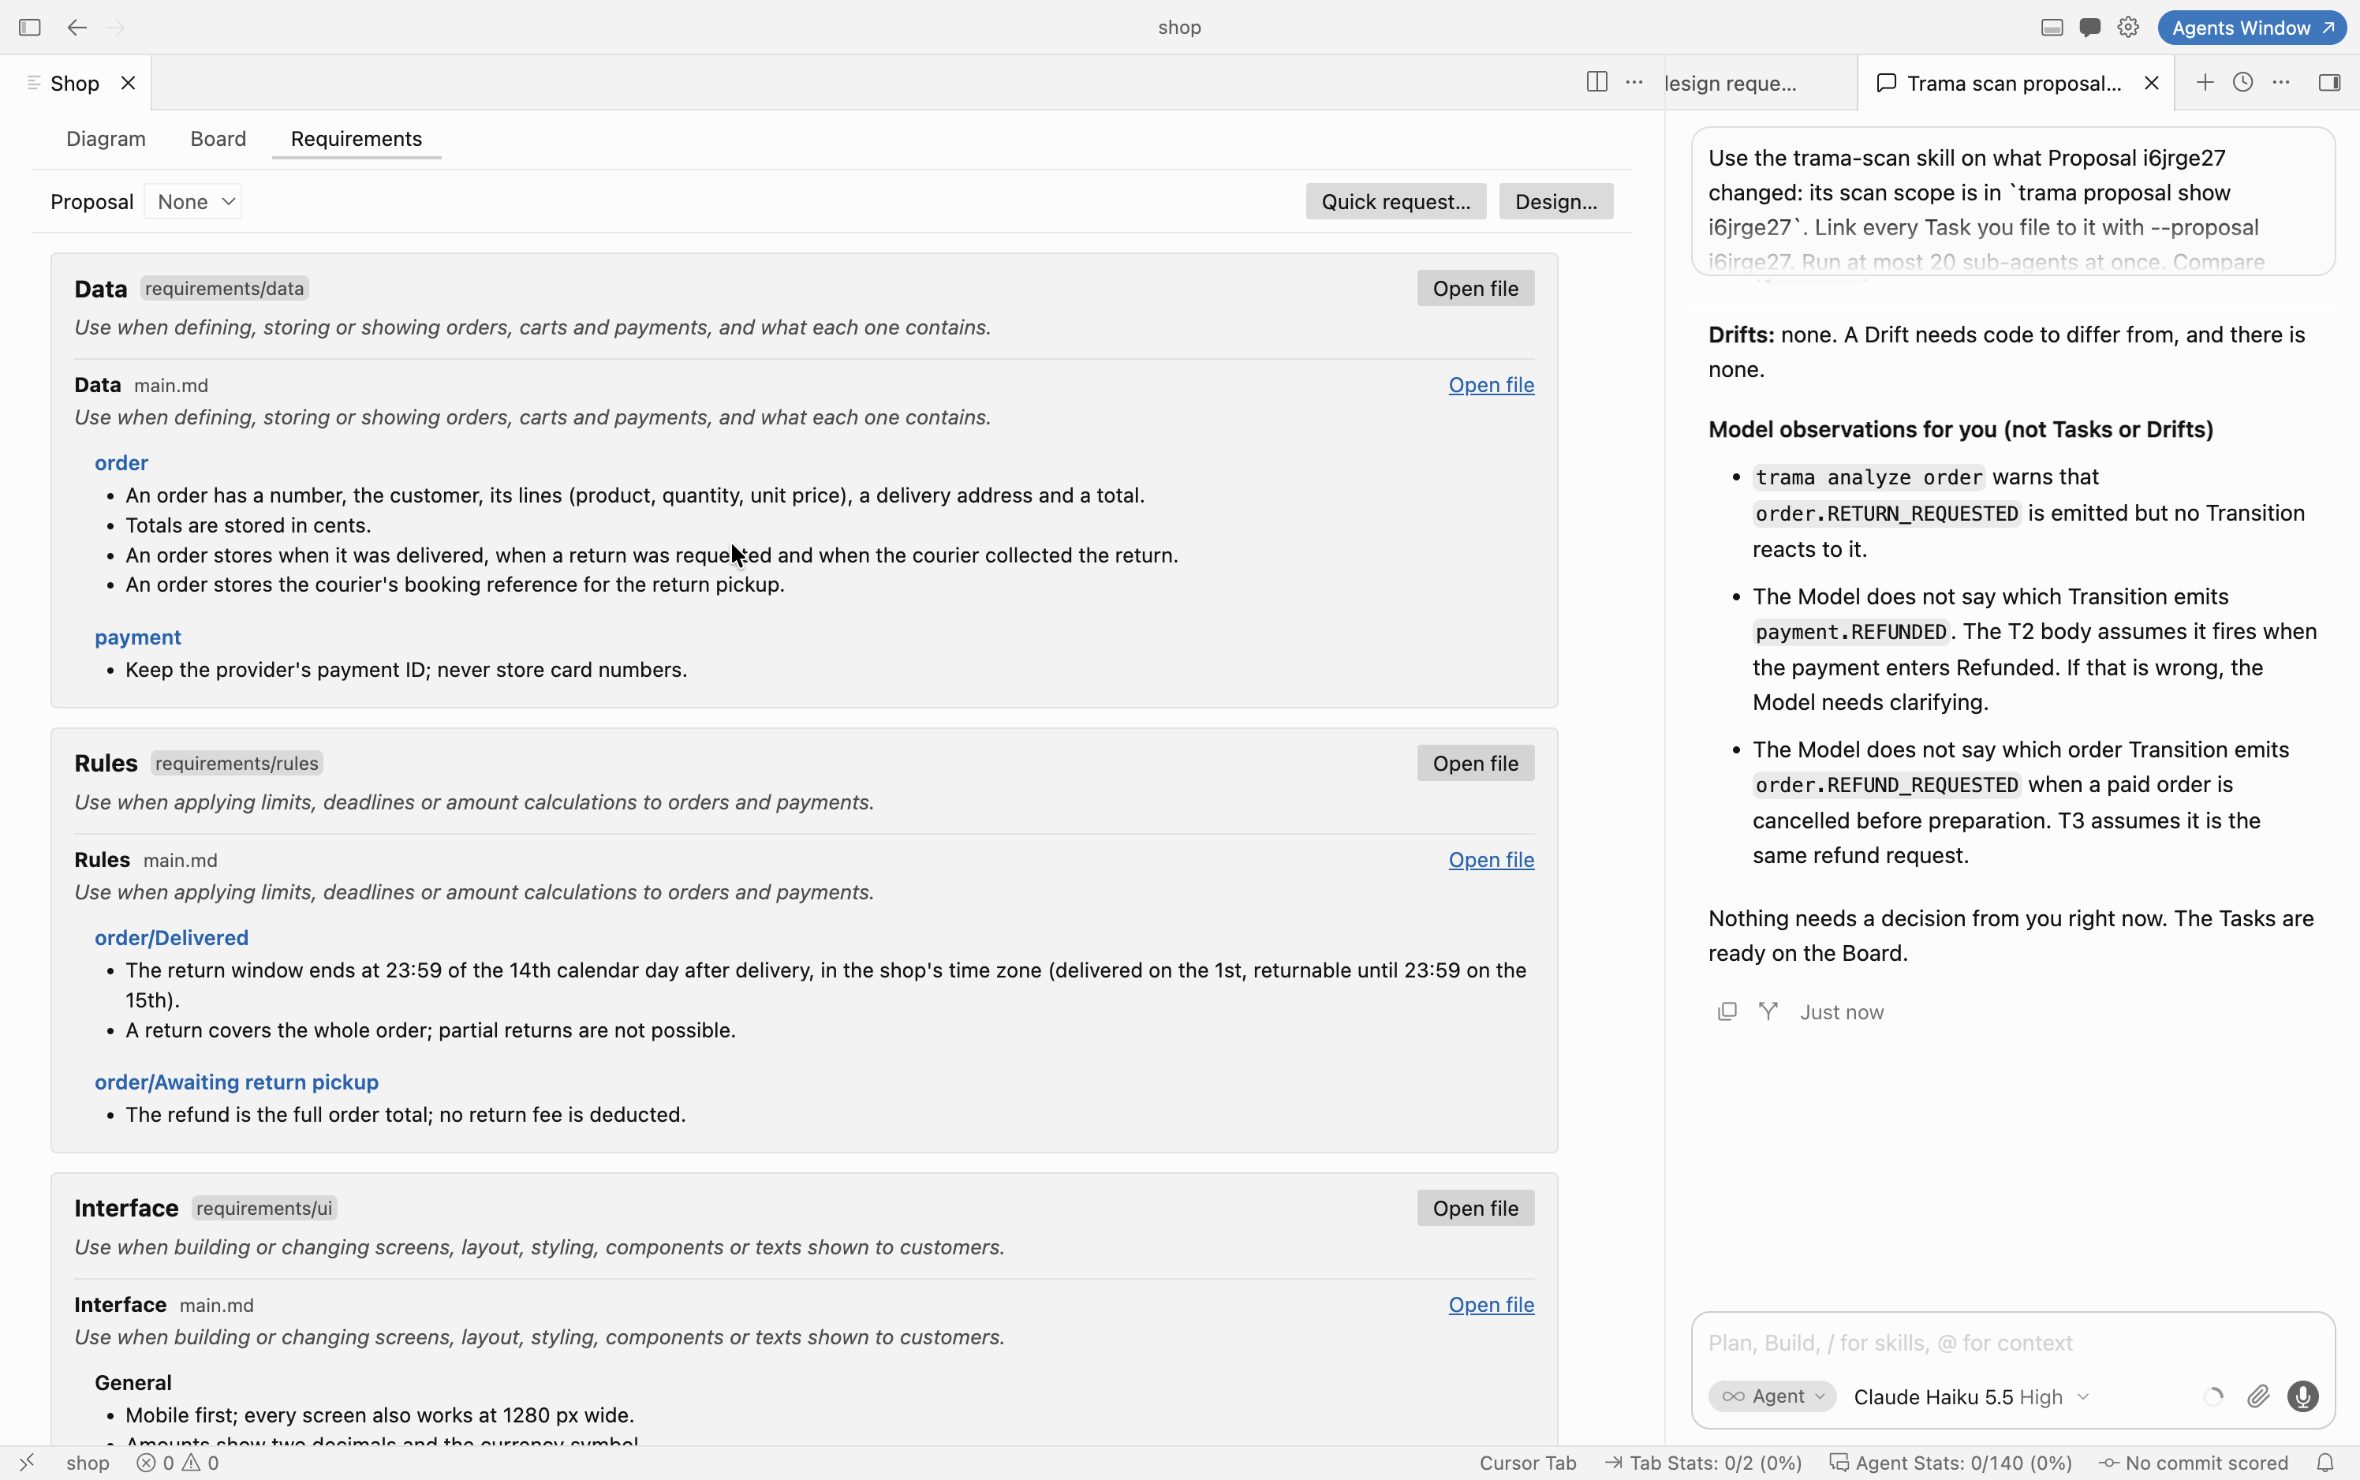Open order/Awaiting return pickup link
2360x1480 pixels.
click(x=237, y=1082)
